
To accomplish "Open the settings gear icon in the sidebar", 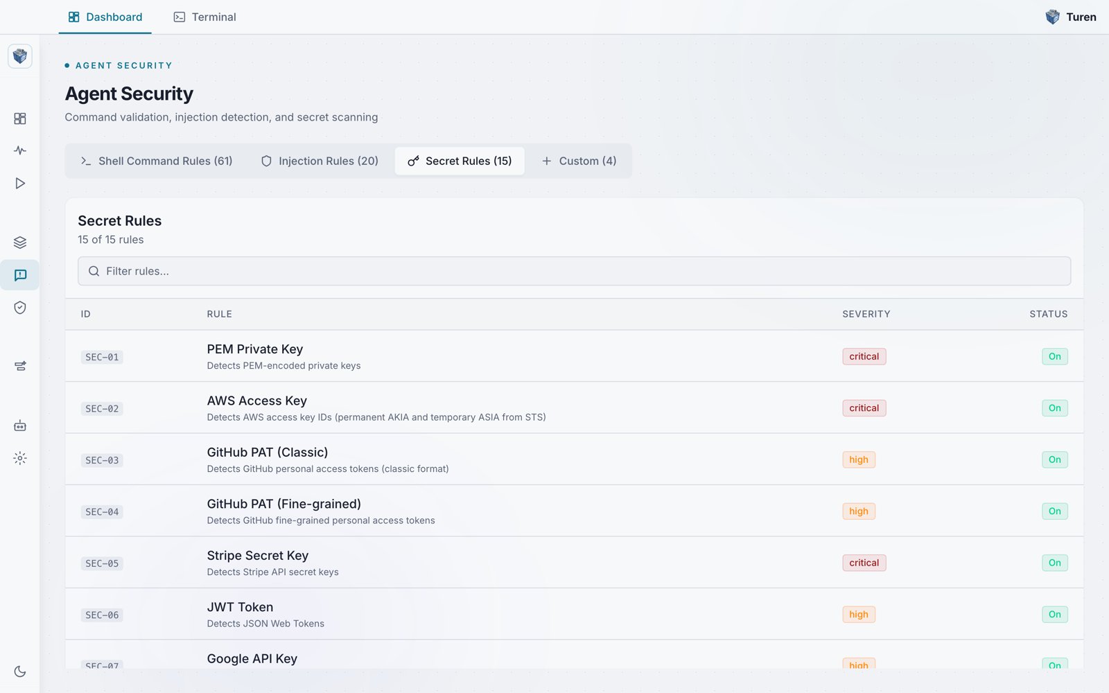I will [20, 458].
